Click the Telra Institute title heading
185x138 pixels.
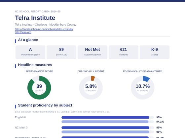point(35,18)
